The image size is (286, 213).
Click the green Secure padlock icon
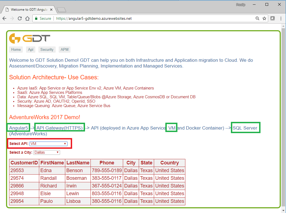pos(36,18)
